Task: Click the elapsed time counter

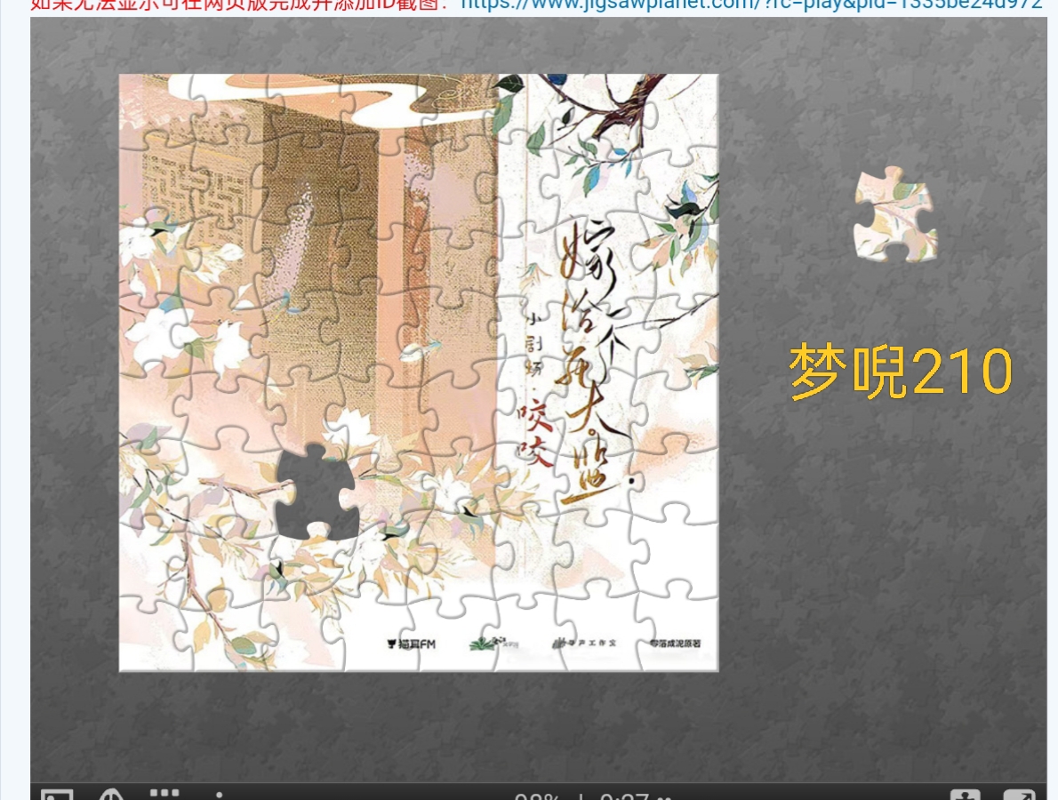Action: (x=624, y=796)
